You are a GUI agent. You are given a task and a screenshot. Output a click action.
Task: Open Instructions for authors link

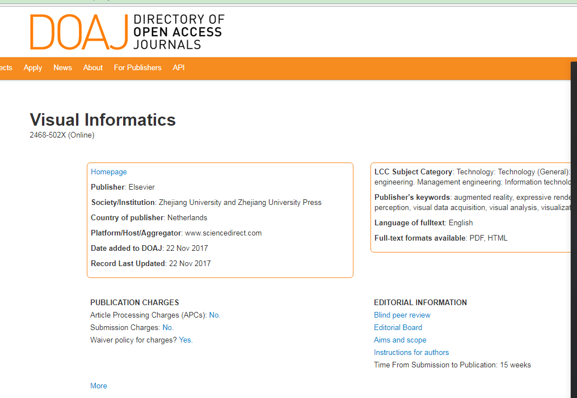411,353
